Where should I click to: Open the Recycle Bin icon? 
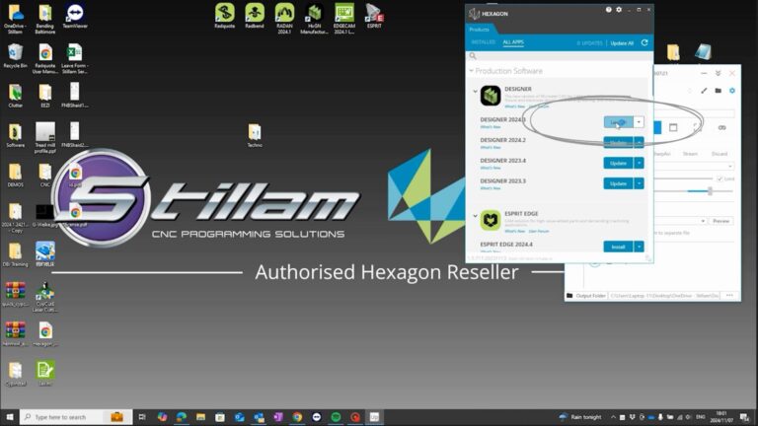click(x=15, y=51)
